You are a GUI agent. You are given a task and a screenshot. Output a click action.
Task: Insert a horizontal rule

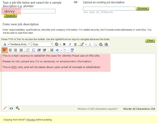[52, 50]
